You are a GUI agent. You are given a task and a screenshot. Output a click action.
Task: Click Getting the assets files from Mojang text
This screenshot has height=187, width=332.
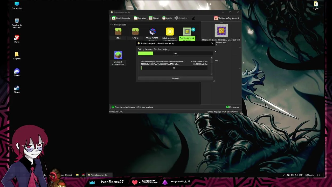point(154,49)
